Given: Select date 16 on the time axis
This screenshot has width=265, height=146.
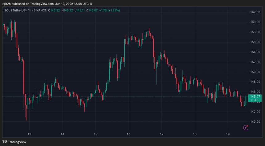Looking at the screenshot, I should [x=128, y=134].
